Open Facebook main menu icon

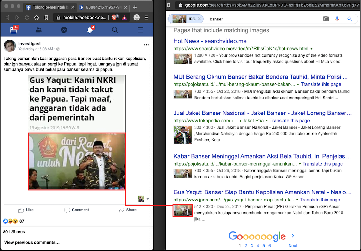point(140,30)
